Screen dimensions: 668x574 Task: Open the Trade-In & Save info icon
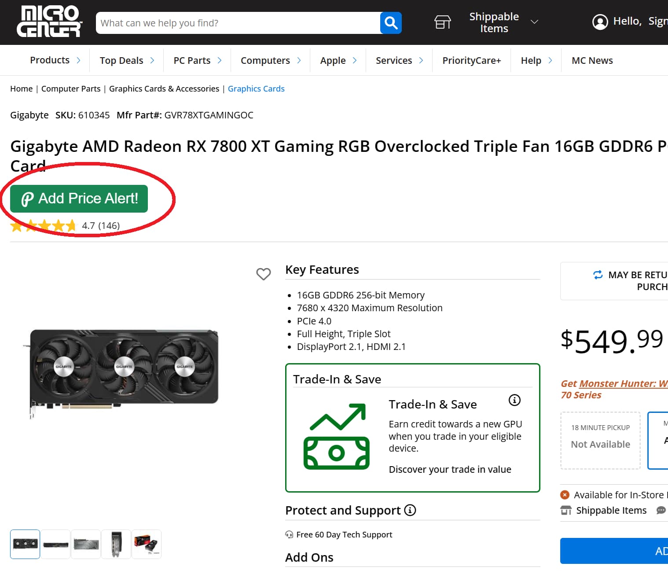[514, 400]
